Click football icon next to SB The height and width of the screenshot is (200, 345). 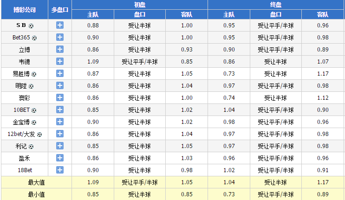tap(31, 26)
